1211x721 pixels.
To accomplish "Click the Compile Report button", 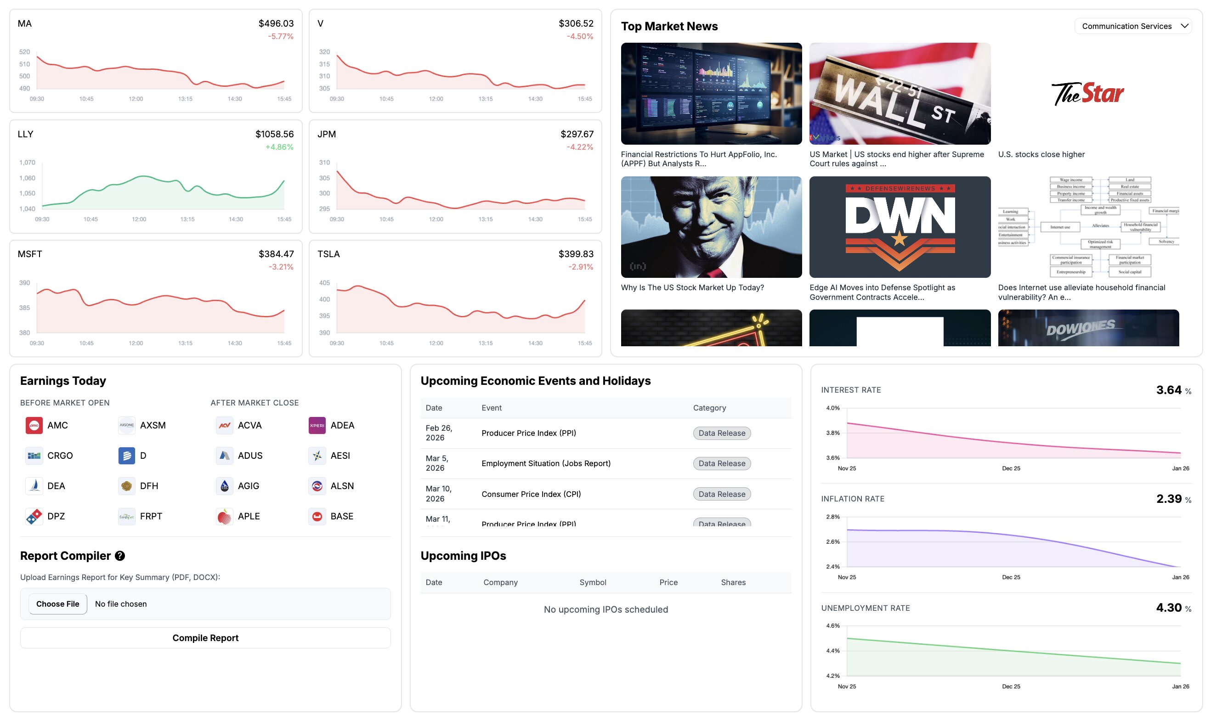I will click(x=205, y=638).
